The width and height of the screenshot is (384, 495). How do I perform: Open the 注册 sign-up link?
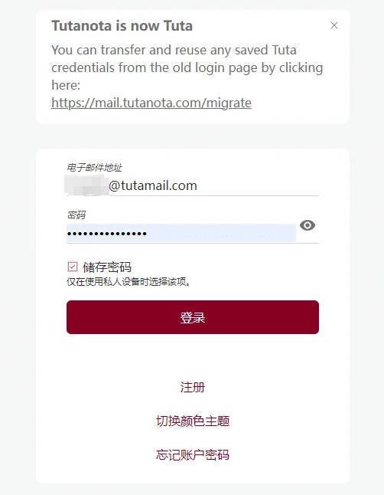[193, 387]
